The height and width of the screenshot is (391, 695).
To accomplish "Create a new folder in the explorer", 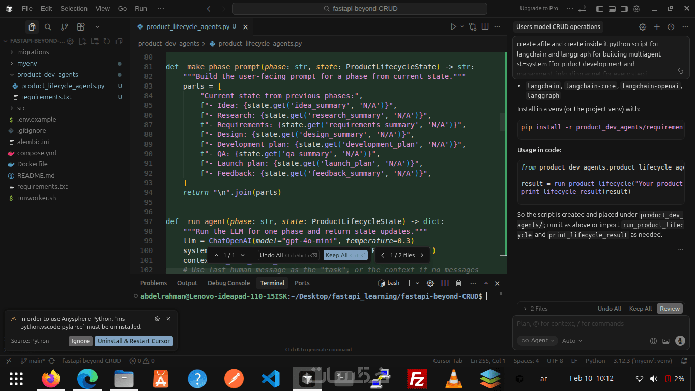I will point(95,41).
